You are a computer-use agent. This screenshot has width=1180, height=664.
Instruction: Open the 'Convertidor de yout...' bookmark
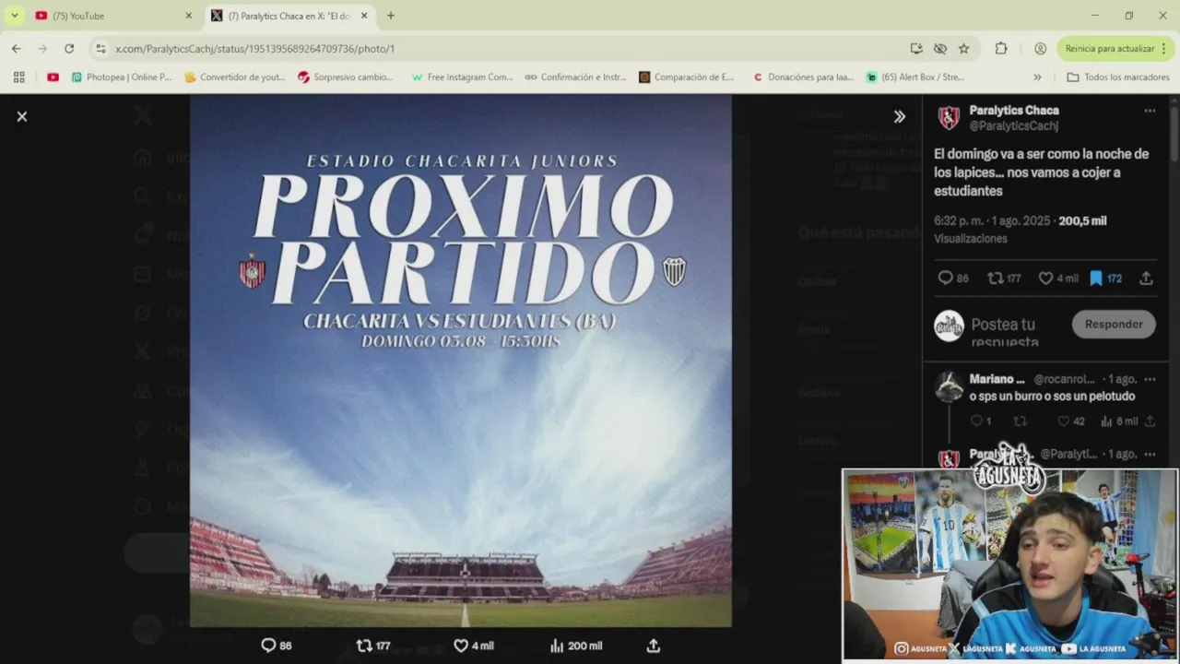(x=236, y=77)
